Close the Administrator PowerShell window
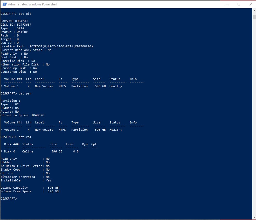 point(251,4)
